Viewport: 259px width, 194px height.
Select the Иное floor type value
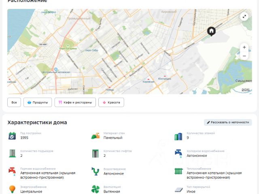click(191, 192)
